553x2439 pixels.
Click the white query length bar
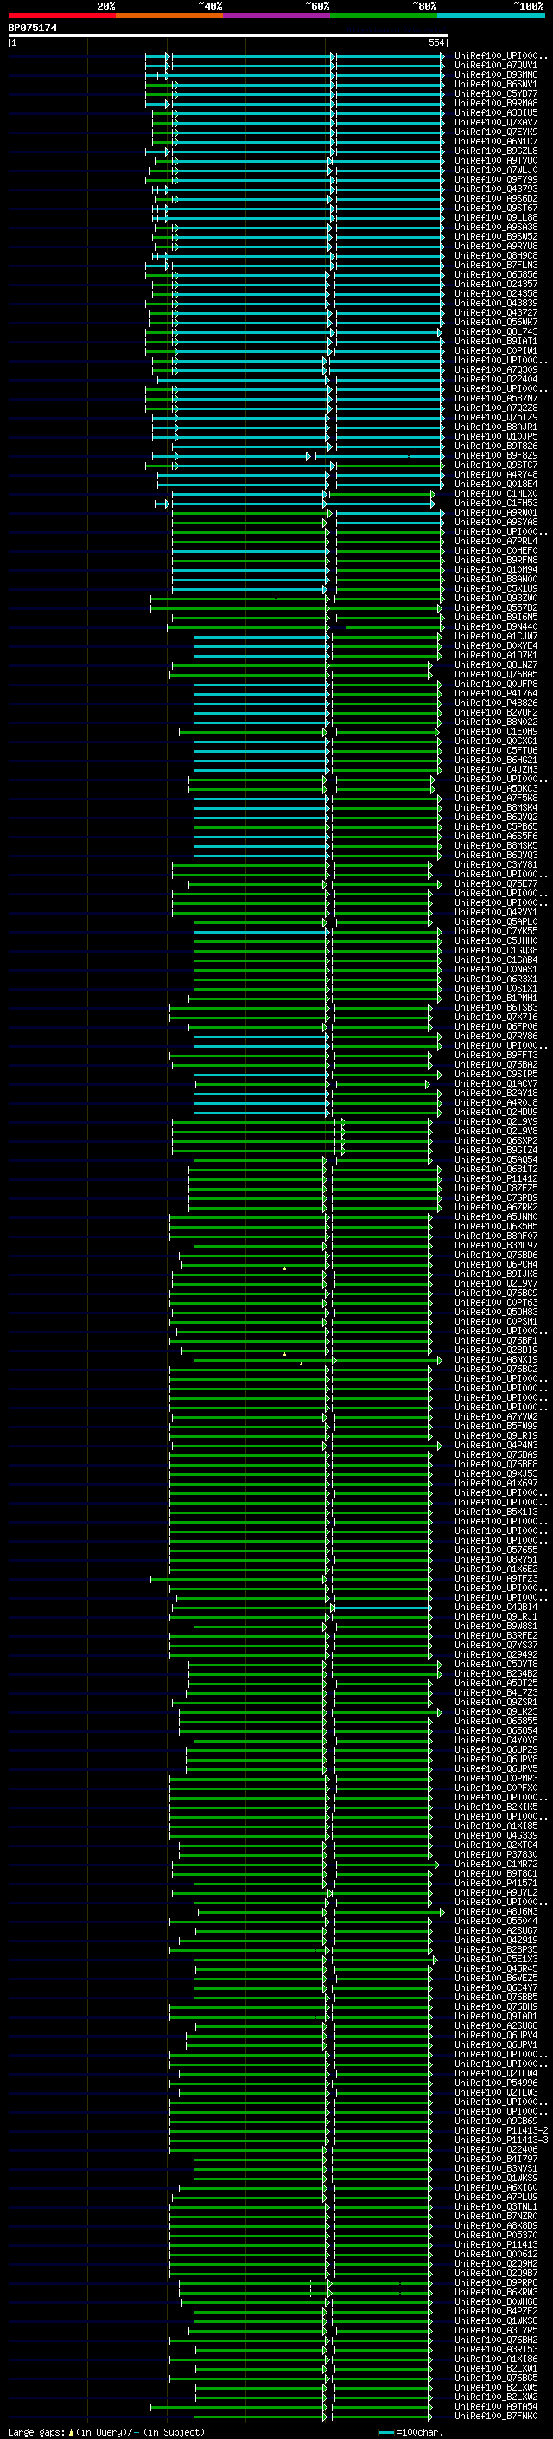(228, 35)
